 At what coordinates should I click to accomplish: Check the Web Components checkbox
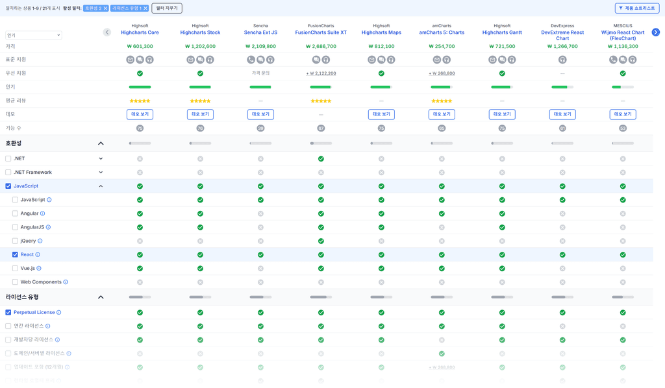pos(15,282)
